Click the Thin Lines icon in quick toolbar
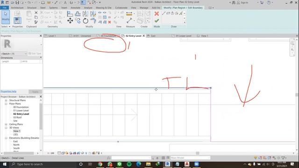The width and height of the screenshot is (299, 168). coord(83,2)
